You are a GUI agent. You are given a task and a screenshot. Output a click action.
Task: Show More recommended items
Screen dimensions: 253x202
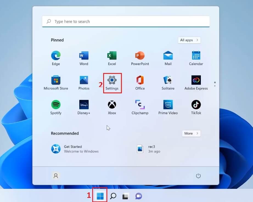[x=191, y=133]
